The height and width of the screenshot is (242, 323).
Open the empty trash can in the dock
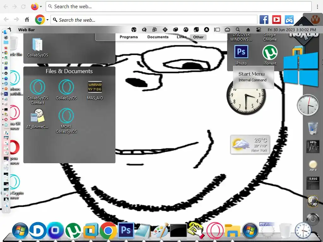pyautogui.click(x=285, y=231)
